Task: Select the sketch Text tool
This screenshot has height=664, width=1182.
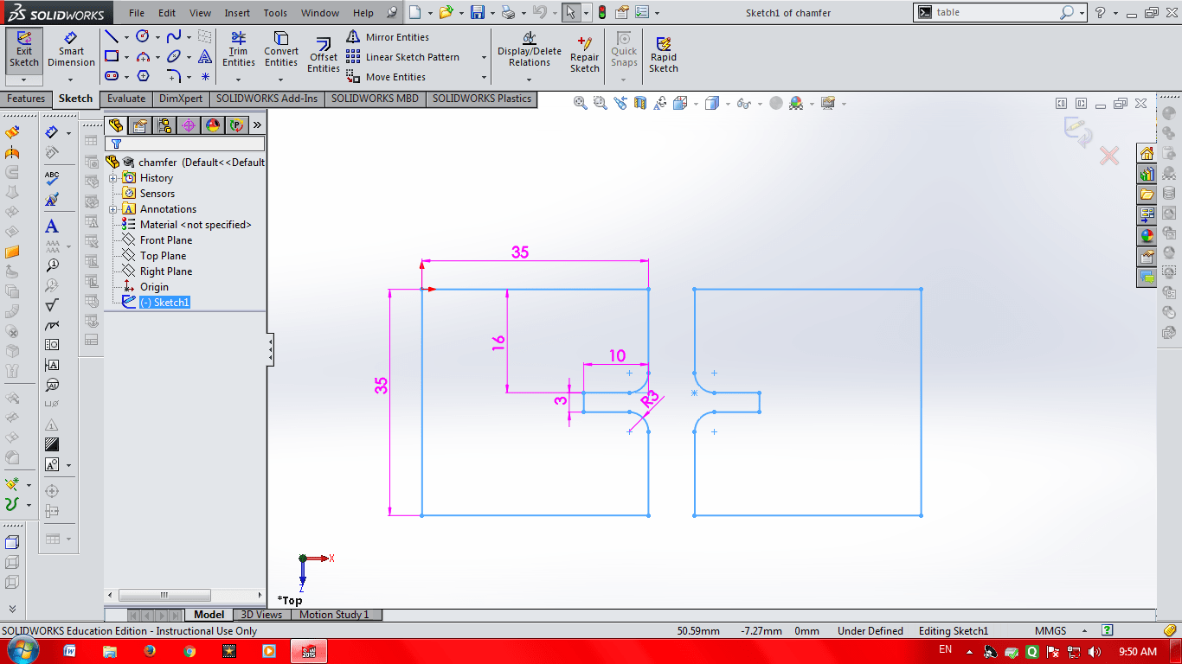Action: point(205,56)
